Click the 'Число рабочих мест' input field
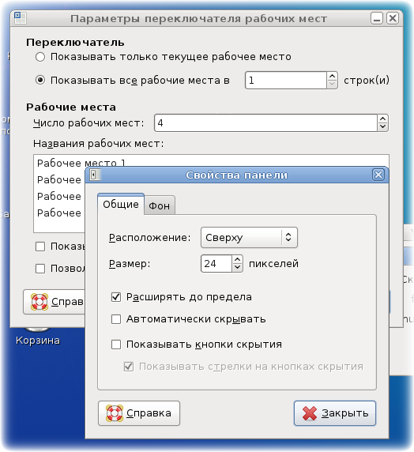 (265, 123)
